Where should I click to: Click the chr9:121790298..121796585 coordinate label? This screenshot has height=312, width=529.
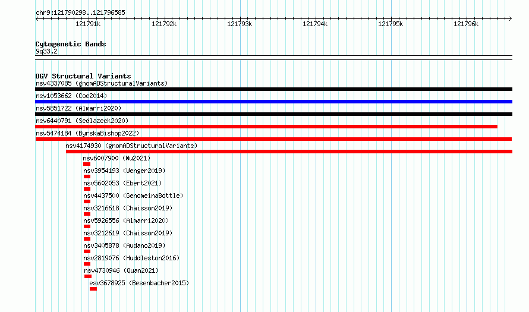(80, 12)
